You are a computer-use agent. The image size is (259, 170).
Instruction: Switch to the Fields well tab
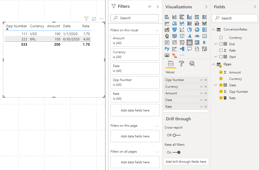[171, 64]
